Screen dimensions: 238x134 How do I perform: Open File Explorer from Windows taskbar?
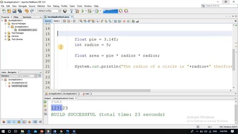(22, 131)
